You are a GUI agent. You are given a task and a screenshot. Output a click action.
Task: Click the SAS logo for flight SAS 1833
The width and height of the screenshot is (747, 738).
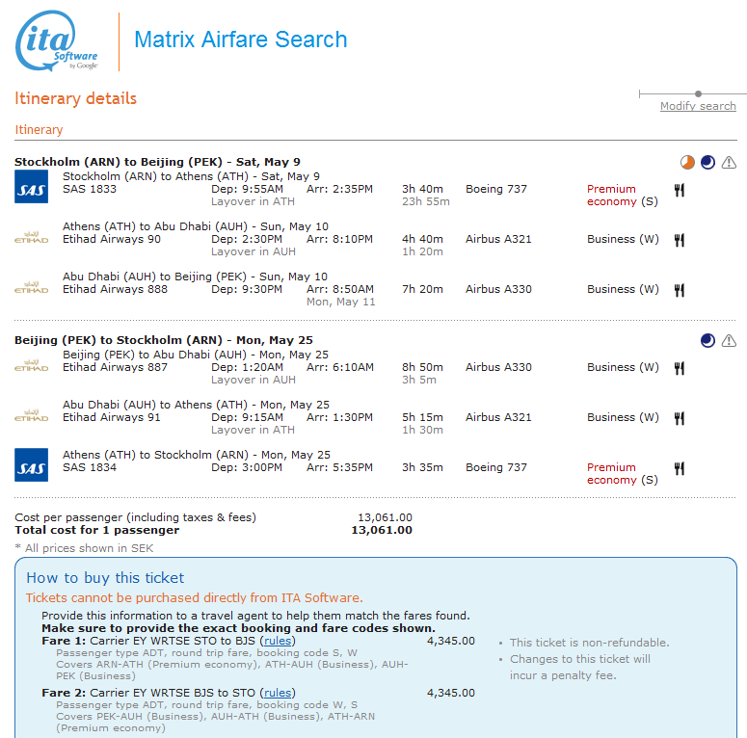tap(31, 187)
